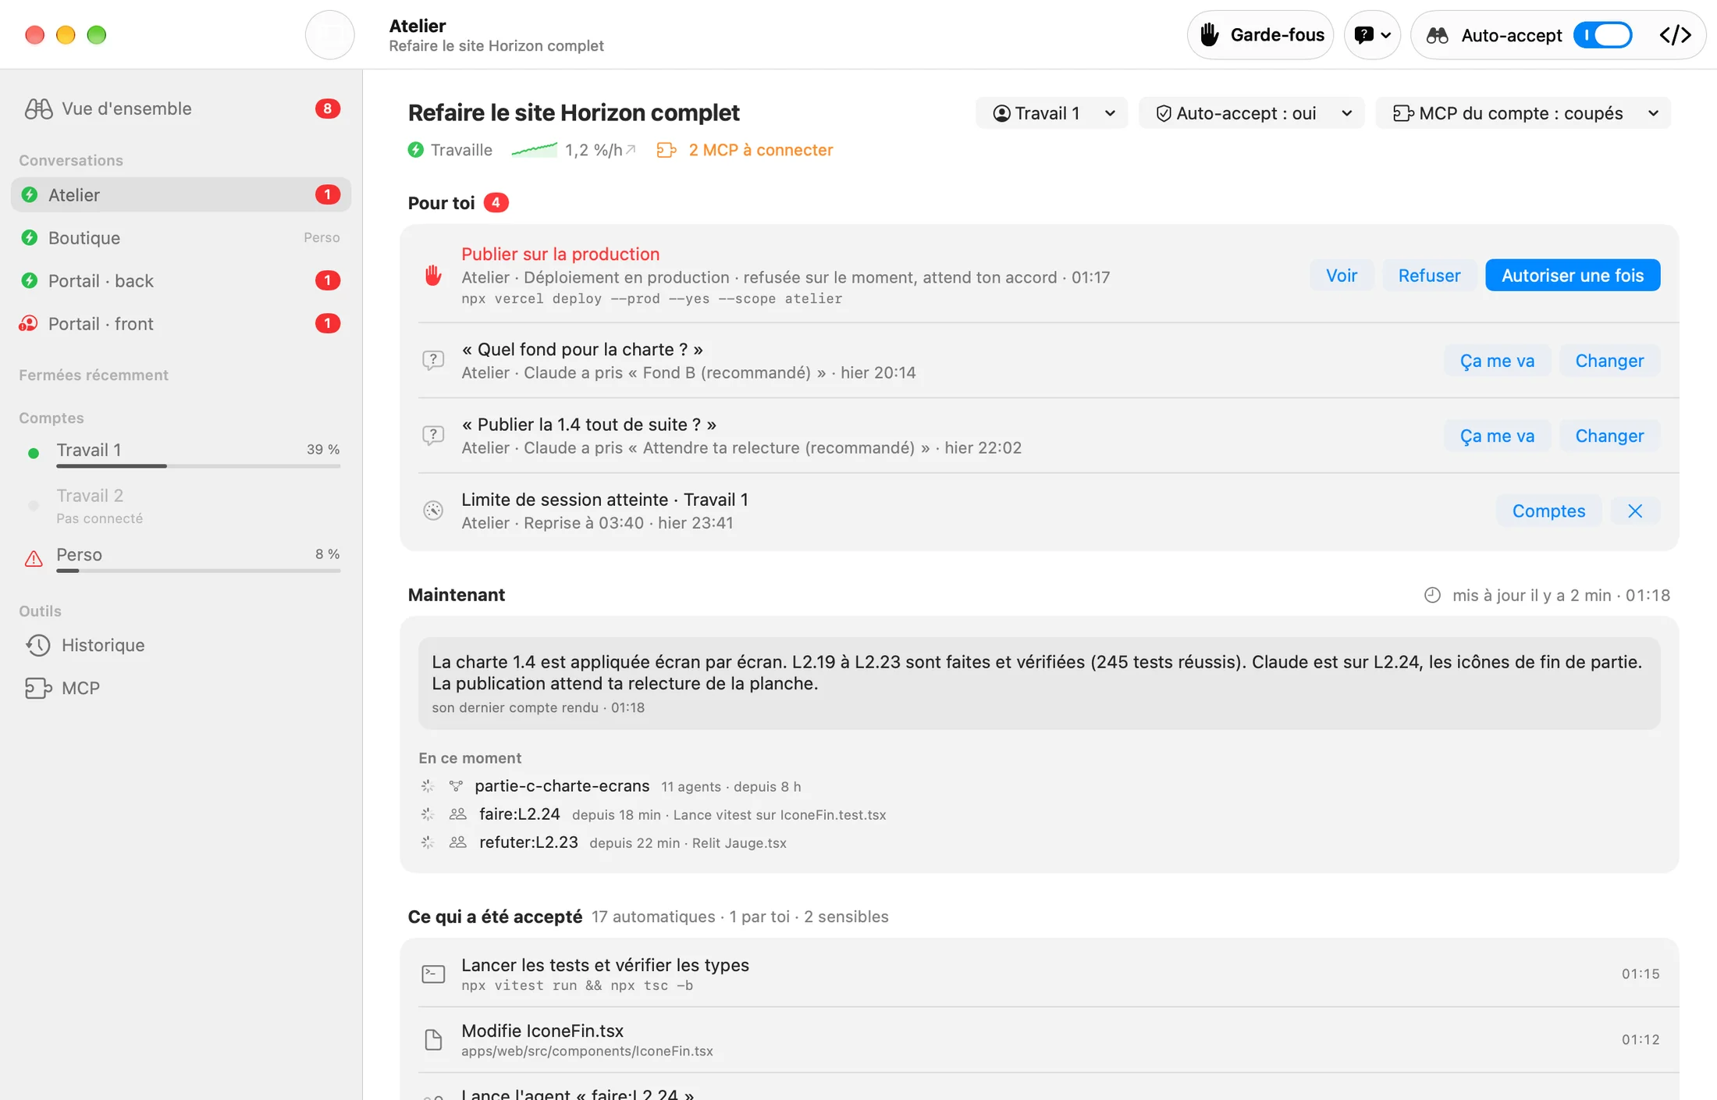The image size is (1717, 1100).
Task: Click "son dernier compte rendu · 01:18"
Action: tap(538, 707)
